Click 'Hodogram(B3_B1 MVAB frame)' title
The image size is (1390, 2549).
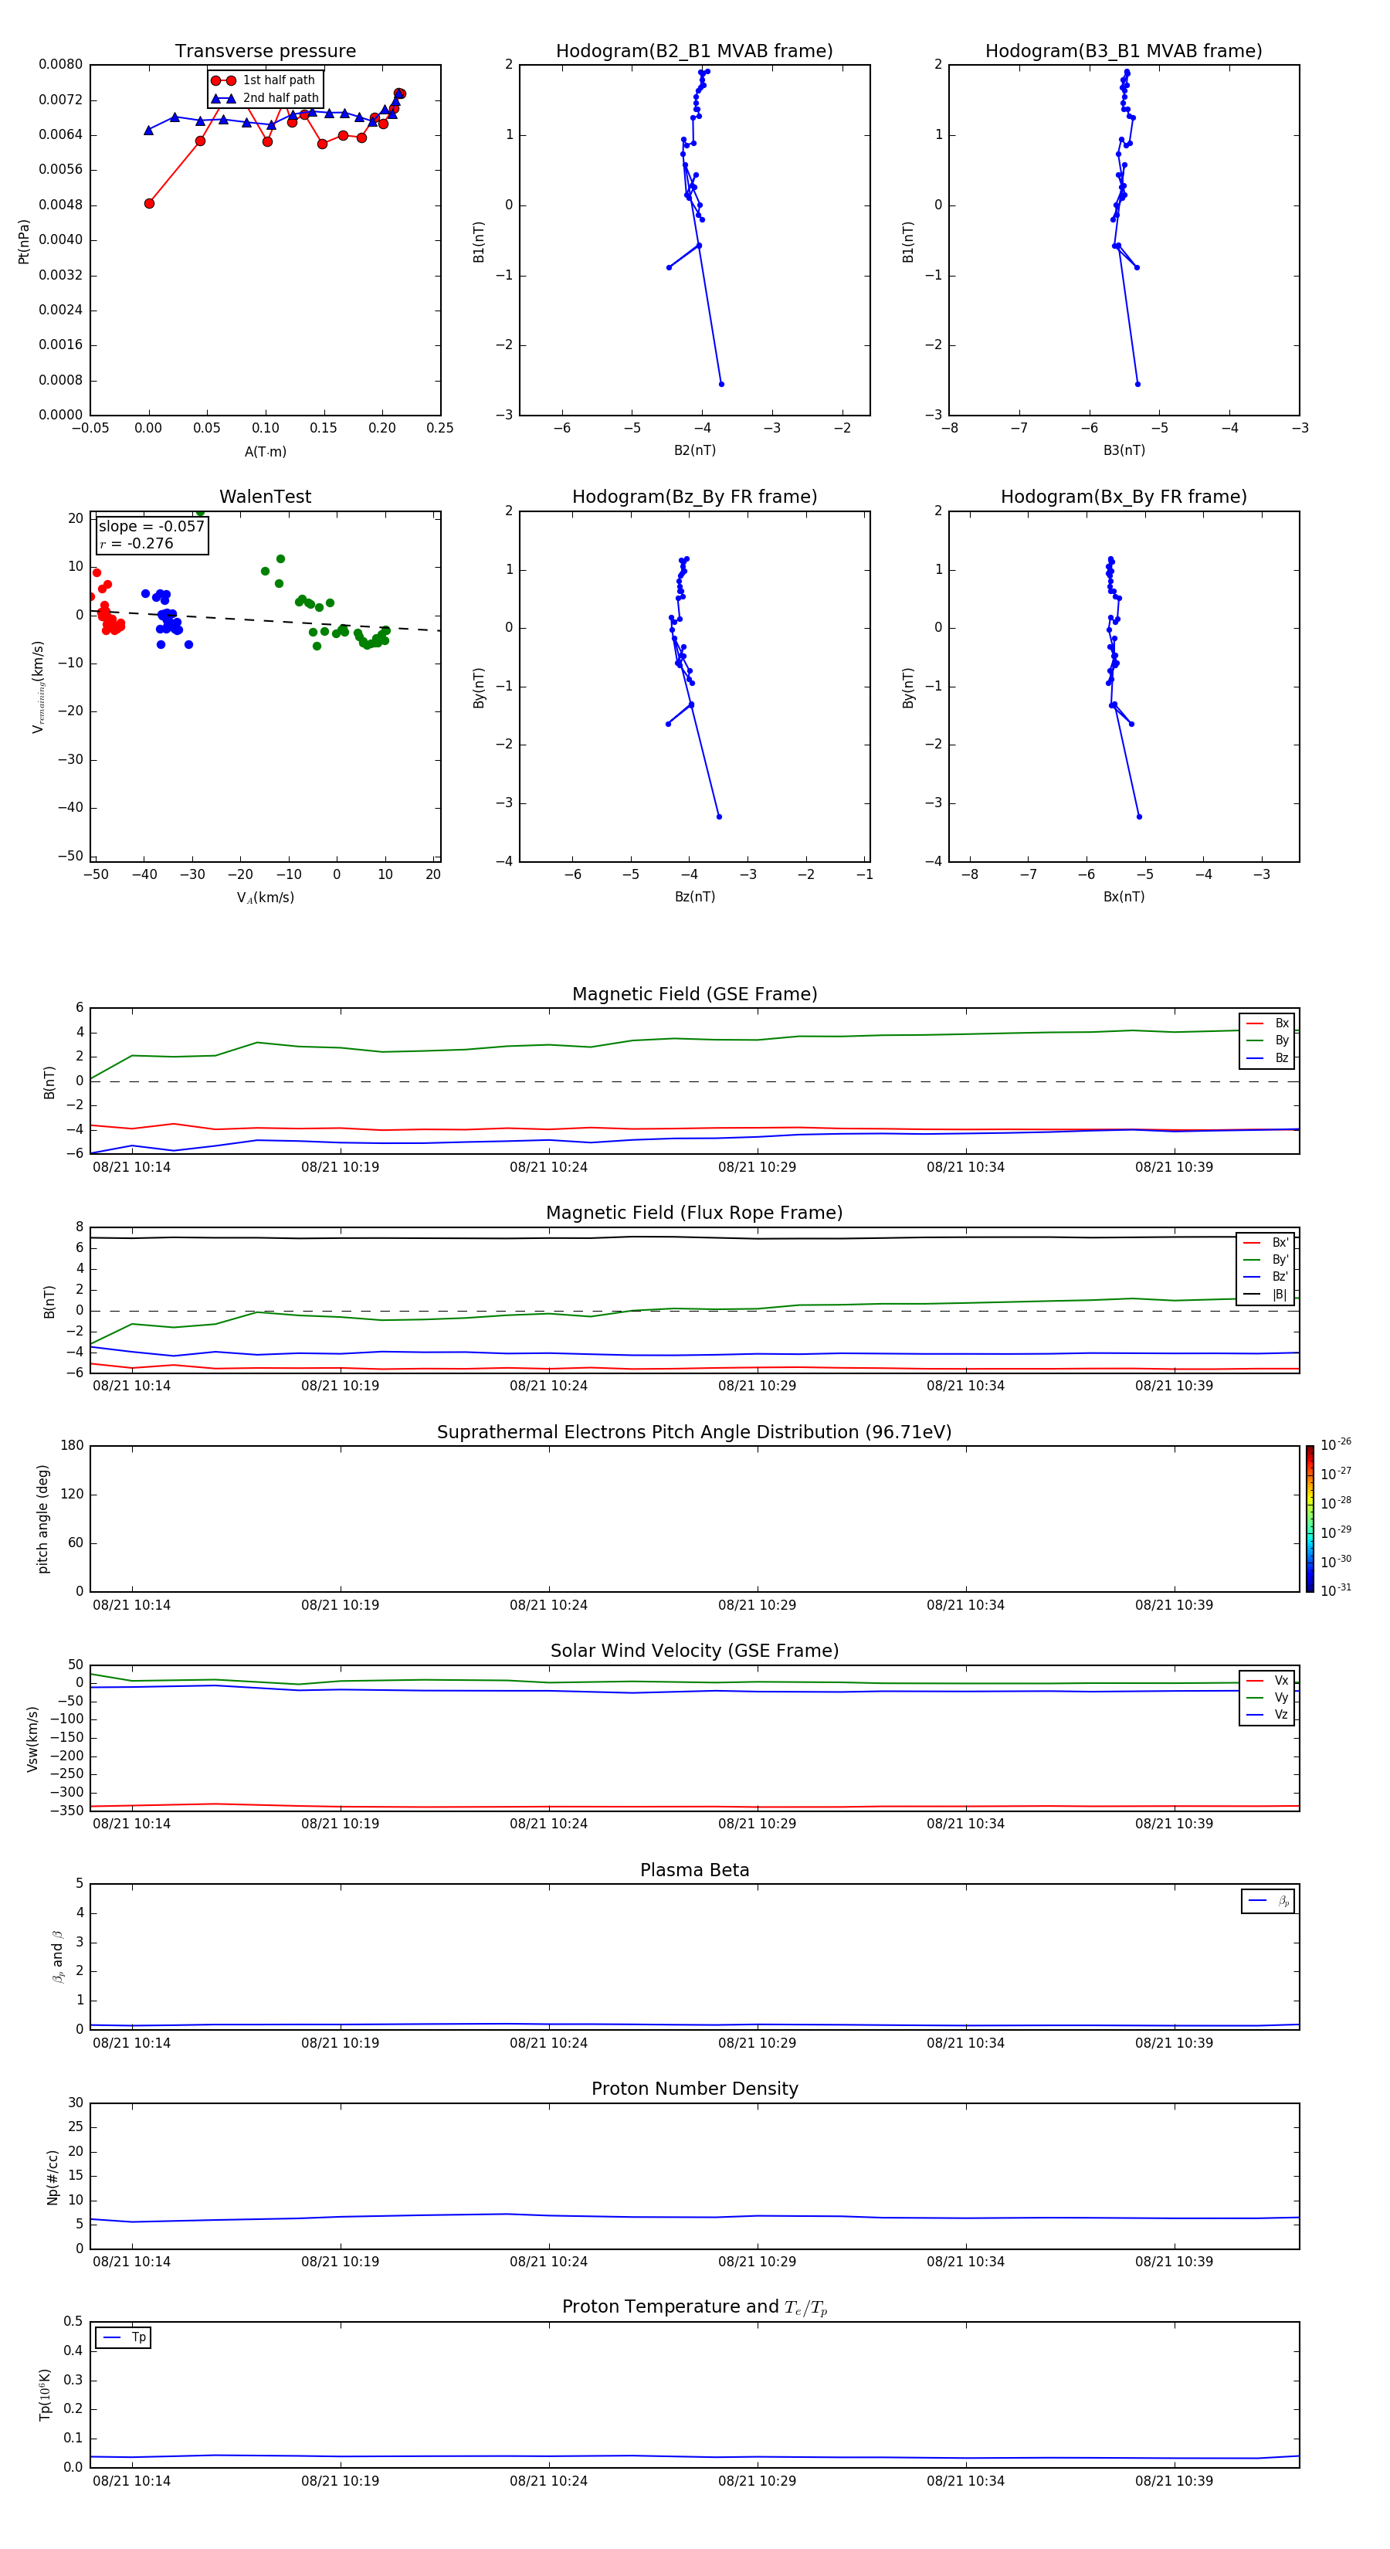pos(1124,52)
